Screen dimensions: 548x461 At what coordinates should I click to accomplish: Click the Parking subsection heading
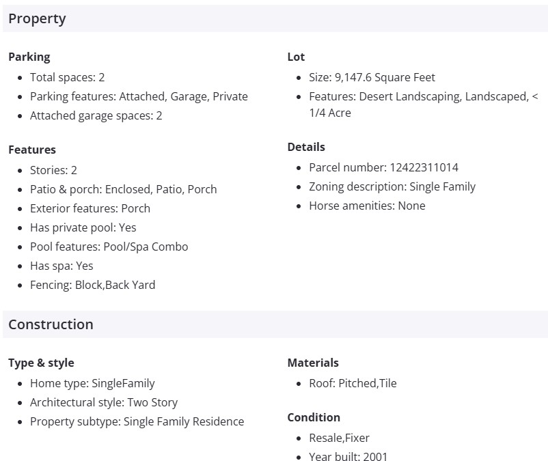point(29,57)
